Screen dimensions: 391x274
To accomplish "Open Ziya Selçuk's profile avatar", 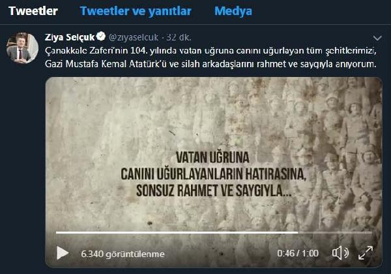I will pyautogui.click(x=22, y=48).
